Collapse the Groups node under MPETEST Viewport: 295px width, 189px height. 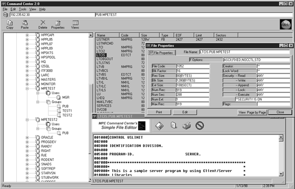click(37, 102)
